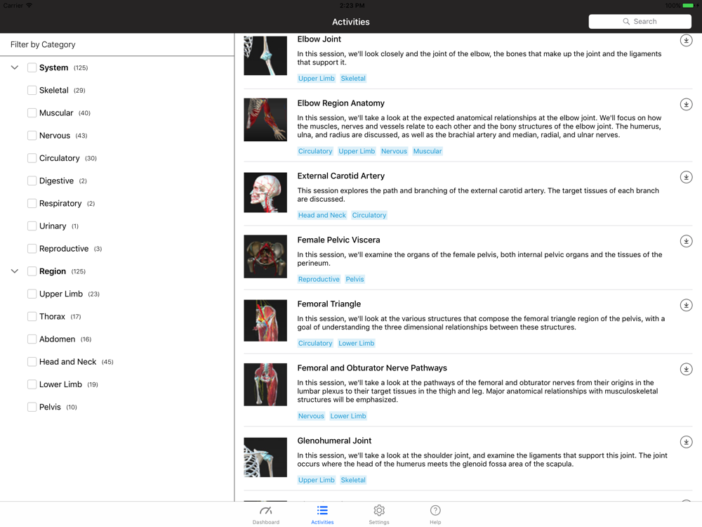This screenshot has height=527, width=702.
Task: Open the Femoral Triangle title
Action: (329, 304)
